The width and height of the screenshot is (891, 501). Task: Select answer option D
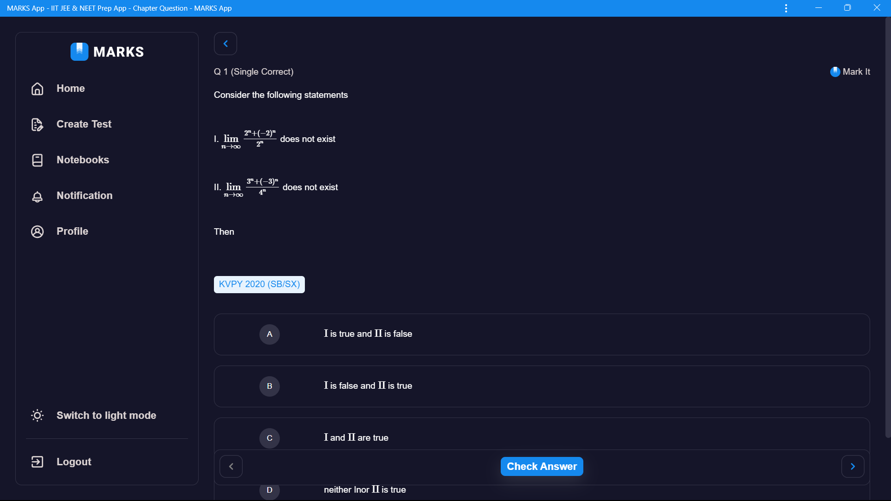269,489
